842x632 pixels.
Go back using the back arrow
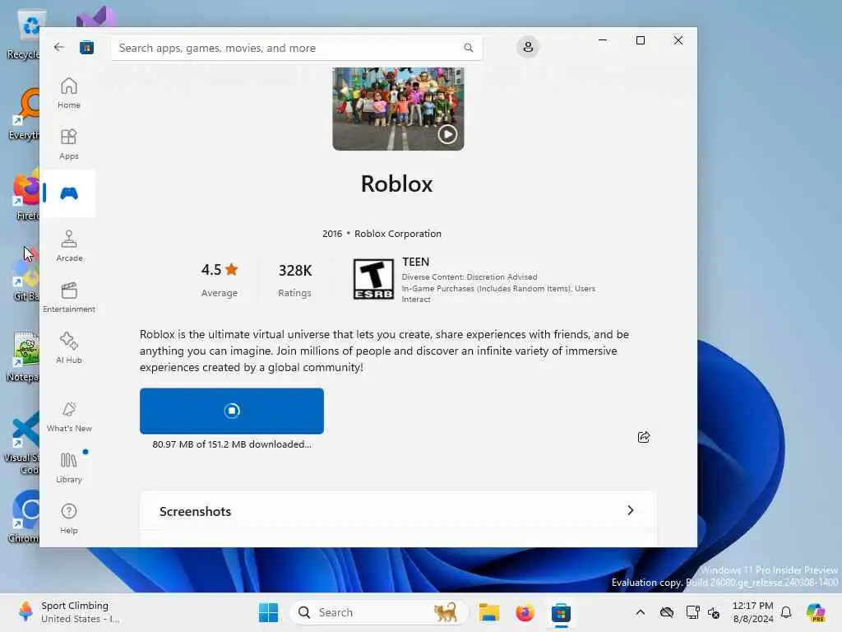click(x=59, y=47)
